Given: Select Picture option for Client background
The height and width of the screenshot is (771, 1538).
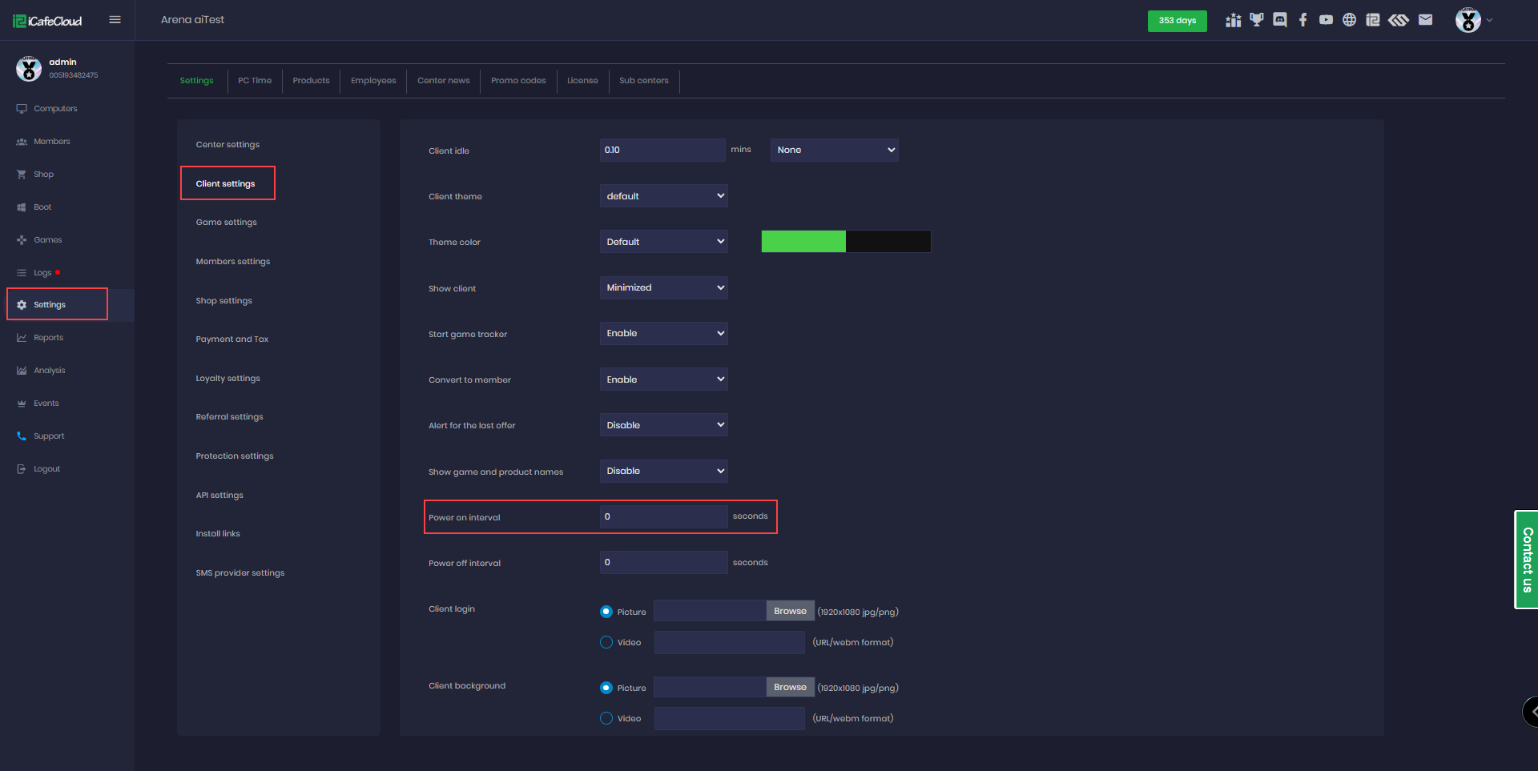Looking at the screenshot, I should pos(606,688).
